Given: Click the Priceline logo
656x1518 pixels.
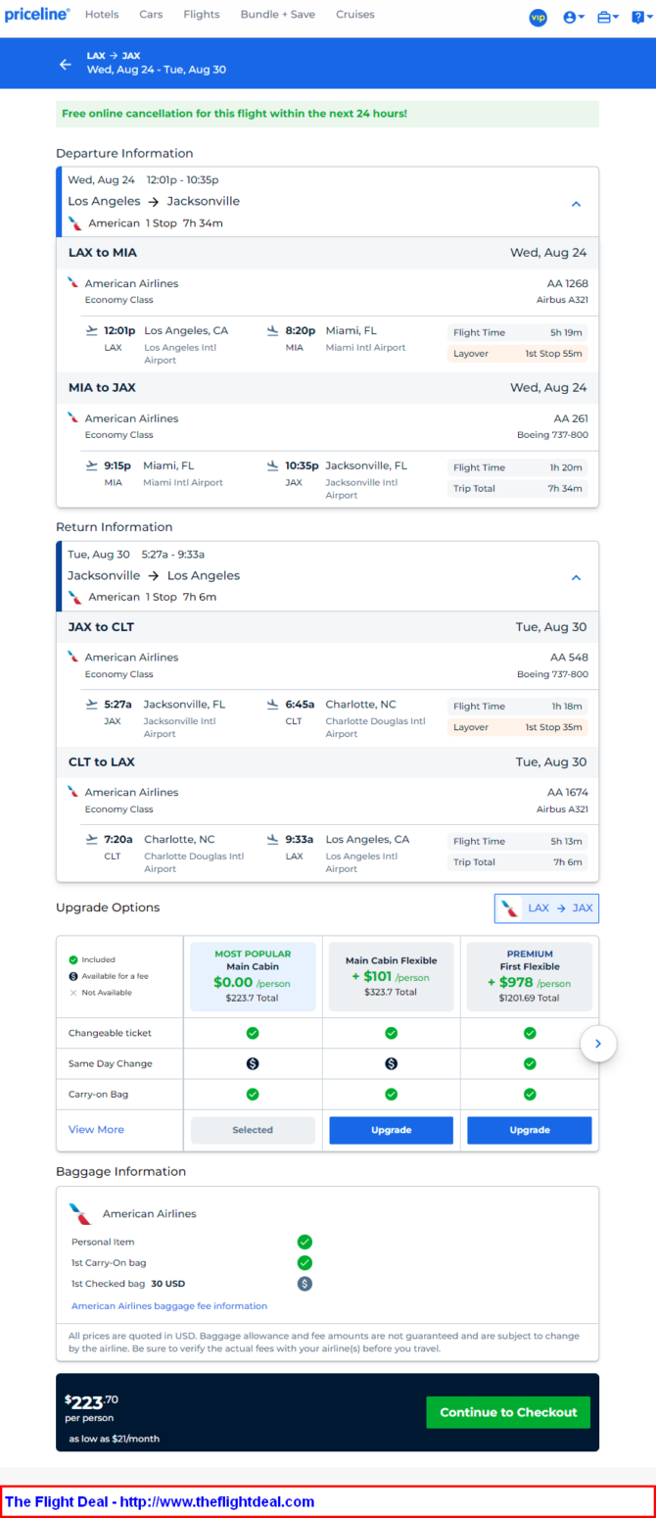Looking at the screenshot, I should click(37, 15).
